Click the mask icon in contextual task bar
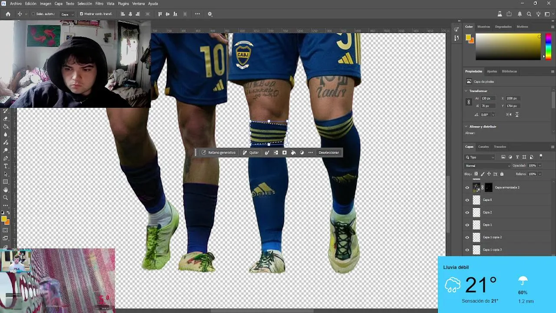 (285, 153)
